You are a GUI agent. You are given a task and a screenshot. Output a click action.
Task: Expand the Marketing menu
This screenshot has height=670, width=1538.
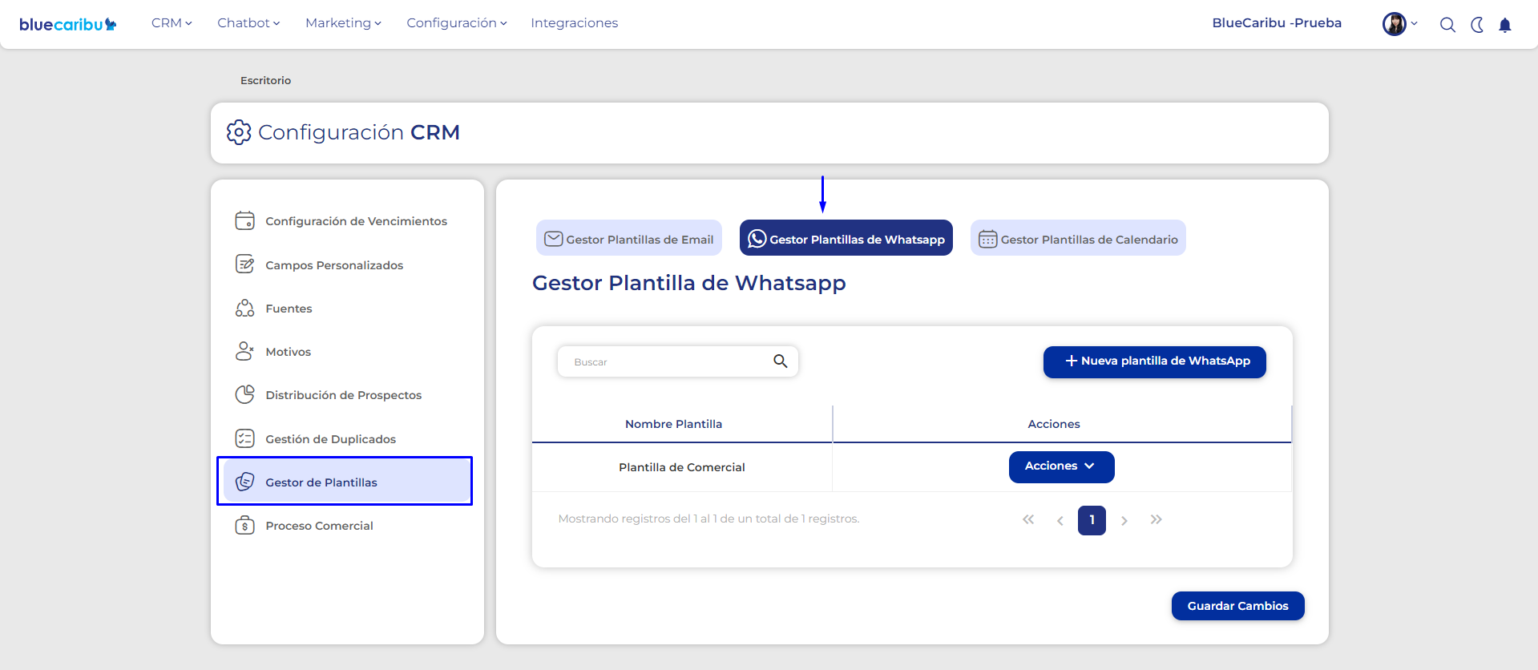tap(343, 23)
